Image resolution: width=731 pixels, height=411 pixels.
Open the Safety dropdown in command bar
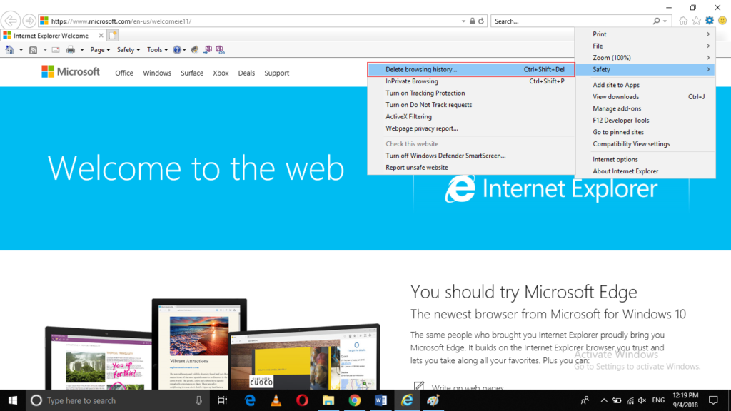(128, 50)
